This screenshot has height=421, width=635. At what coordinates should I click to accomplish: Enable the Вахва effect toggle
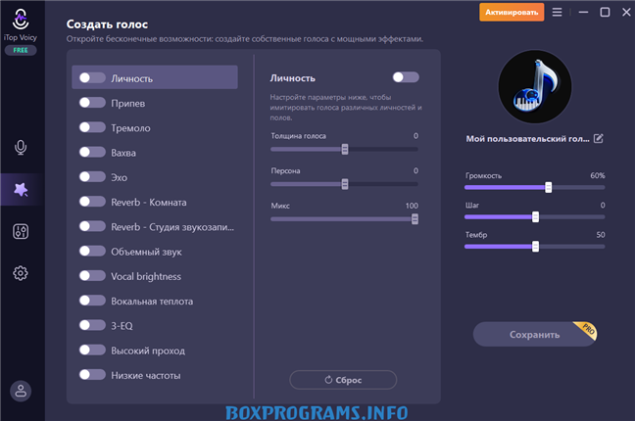tap(92, 153)
